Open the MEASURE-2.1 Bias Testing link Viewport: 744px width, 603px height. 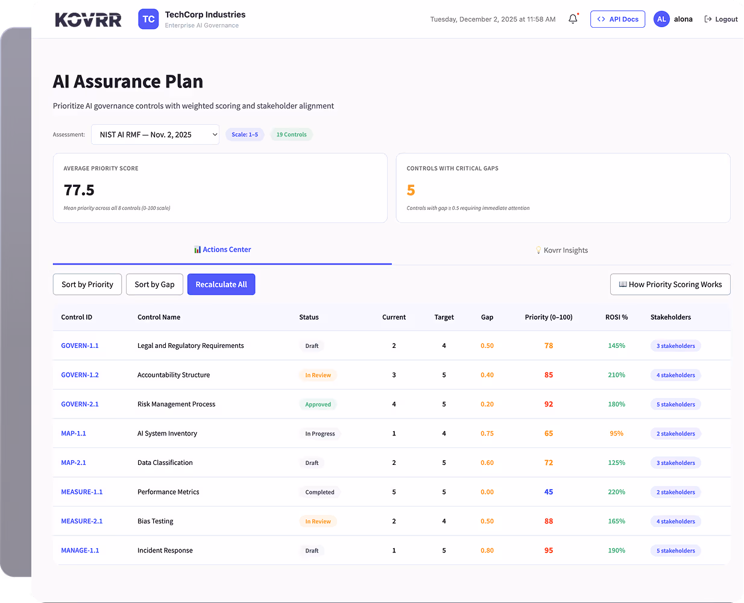[82, 521]
